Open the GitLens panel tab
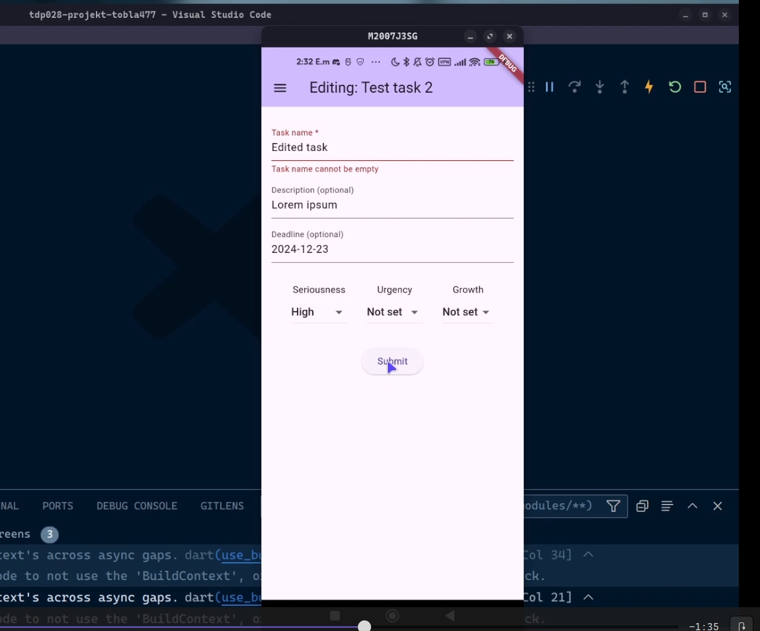Viewport: 760px width, 631px height. [222, 506]
